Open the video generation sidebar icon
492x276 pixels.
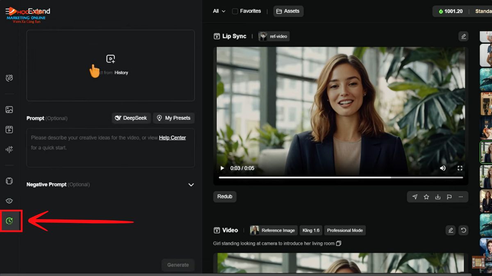pos(9,130)
